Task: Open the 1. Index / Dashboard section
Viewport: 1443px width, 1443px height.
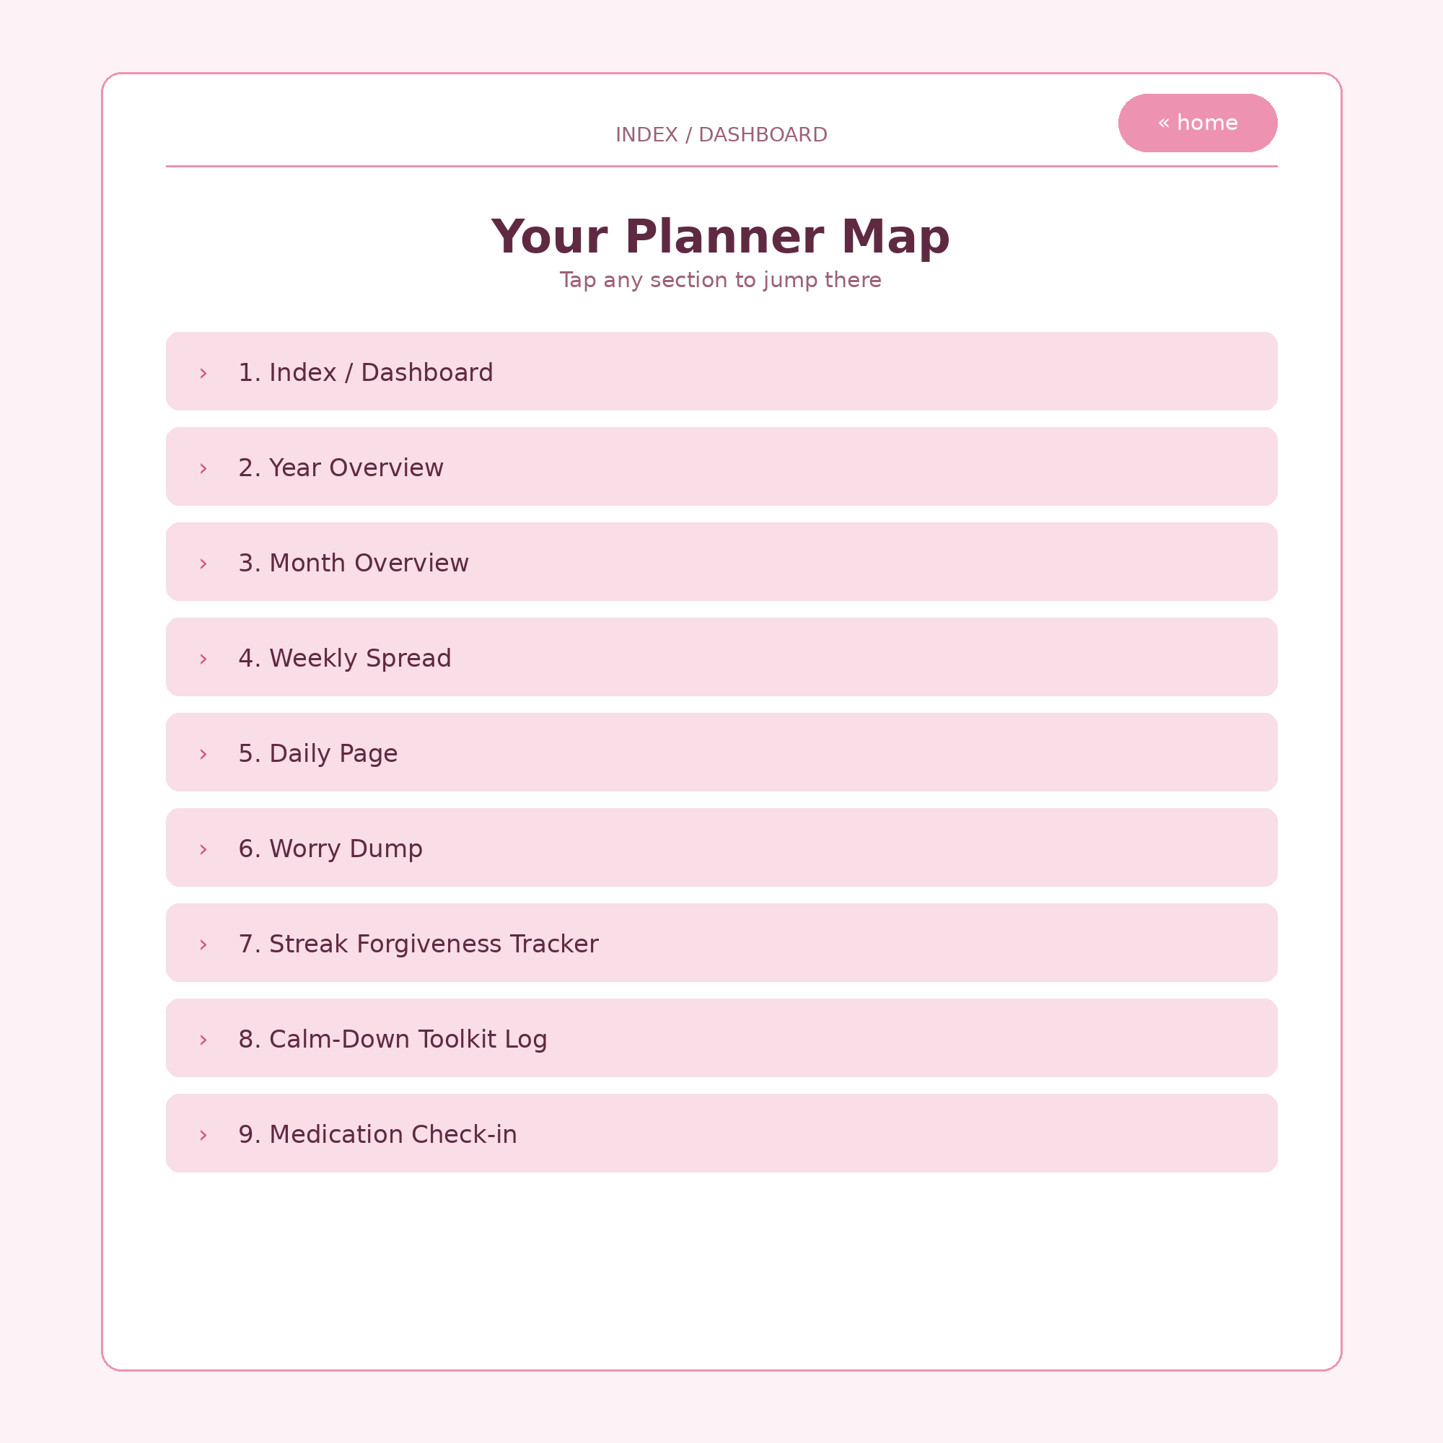Action: pyautogui.click(x=721, y=371)
